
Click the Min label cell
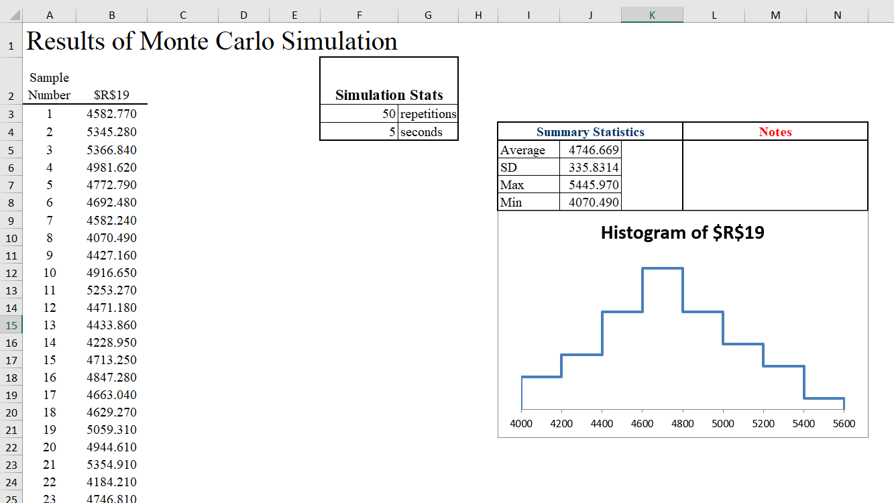tap(528, 203)
